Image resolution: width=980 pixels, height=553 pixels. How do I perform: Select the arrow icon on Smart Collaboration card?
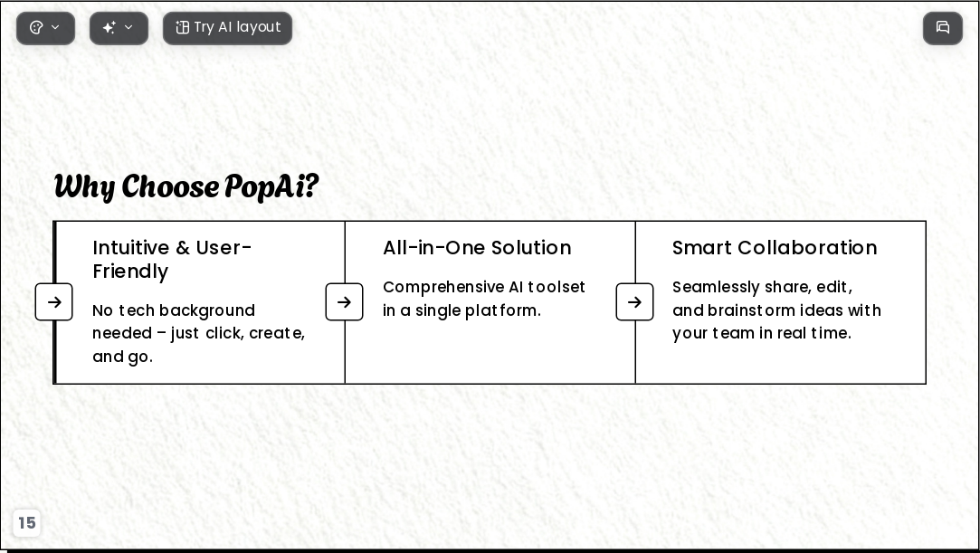[x=635, y=301]
